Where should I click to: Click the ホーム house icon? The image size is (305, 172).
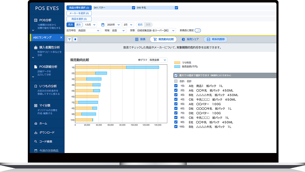[x=36, y=123]
